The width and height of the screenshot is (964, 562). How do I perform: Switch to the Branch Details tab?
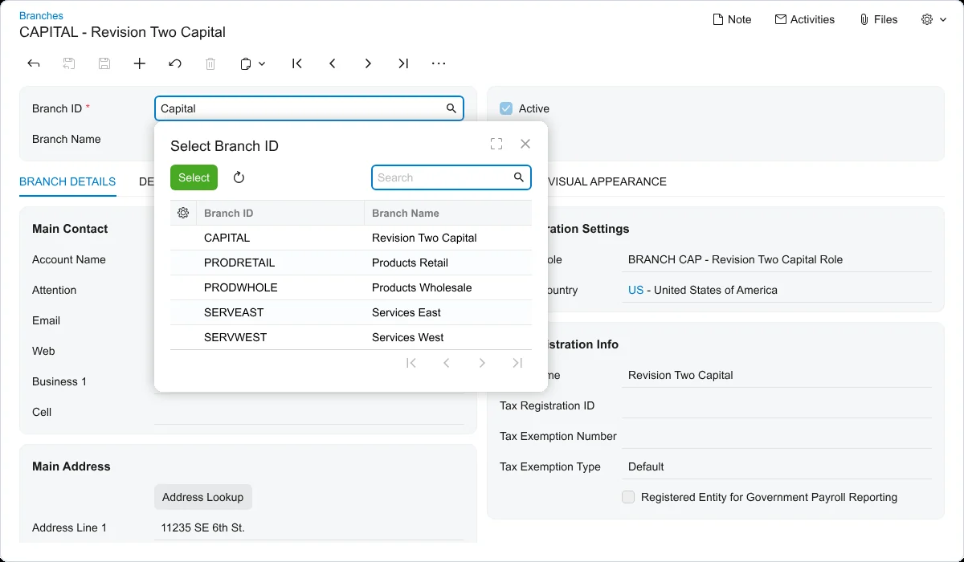click(67, 181)
